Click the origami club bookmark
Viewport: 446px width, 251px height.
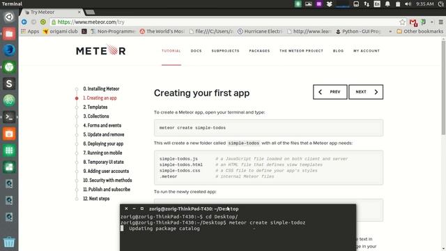(61, 31)
